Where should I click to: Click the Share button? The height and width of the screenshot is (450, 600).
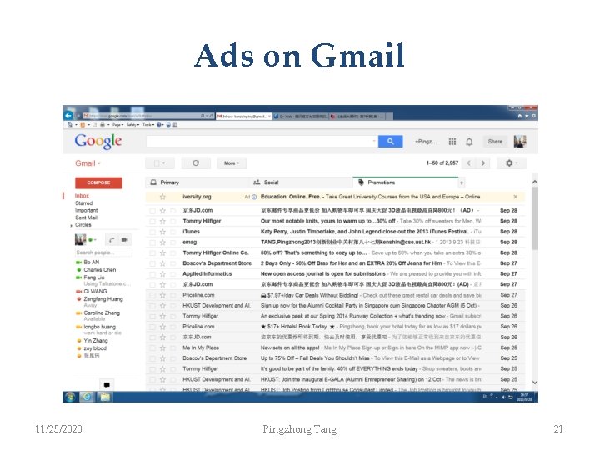[495, 142]
